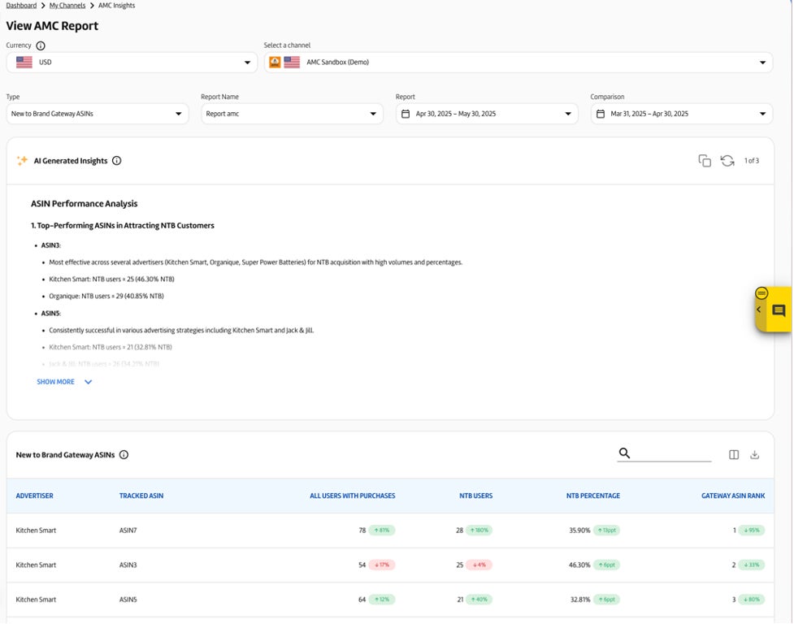Open the table column settings icon
Viewport: 794px width, 624px height.
(734, 455)
